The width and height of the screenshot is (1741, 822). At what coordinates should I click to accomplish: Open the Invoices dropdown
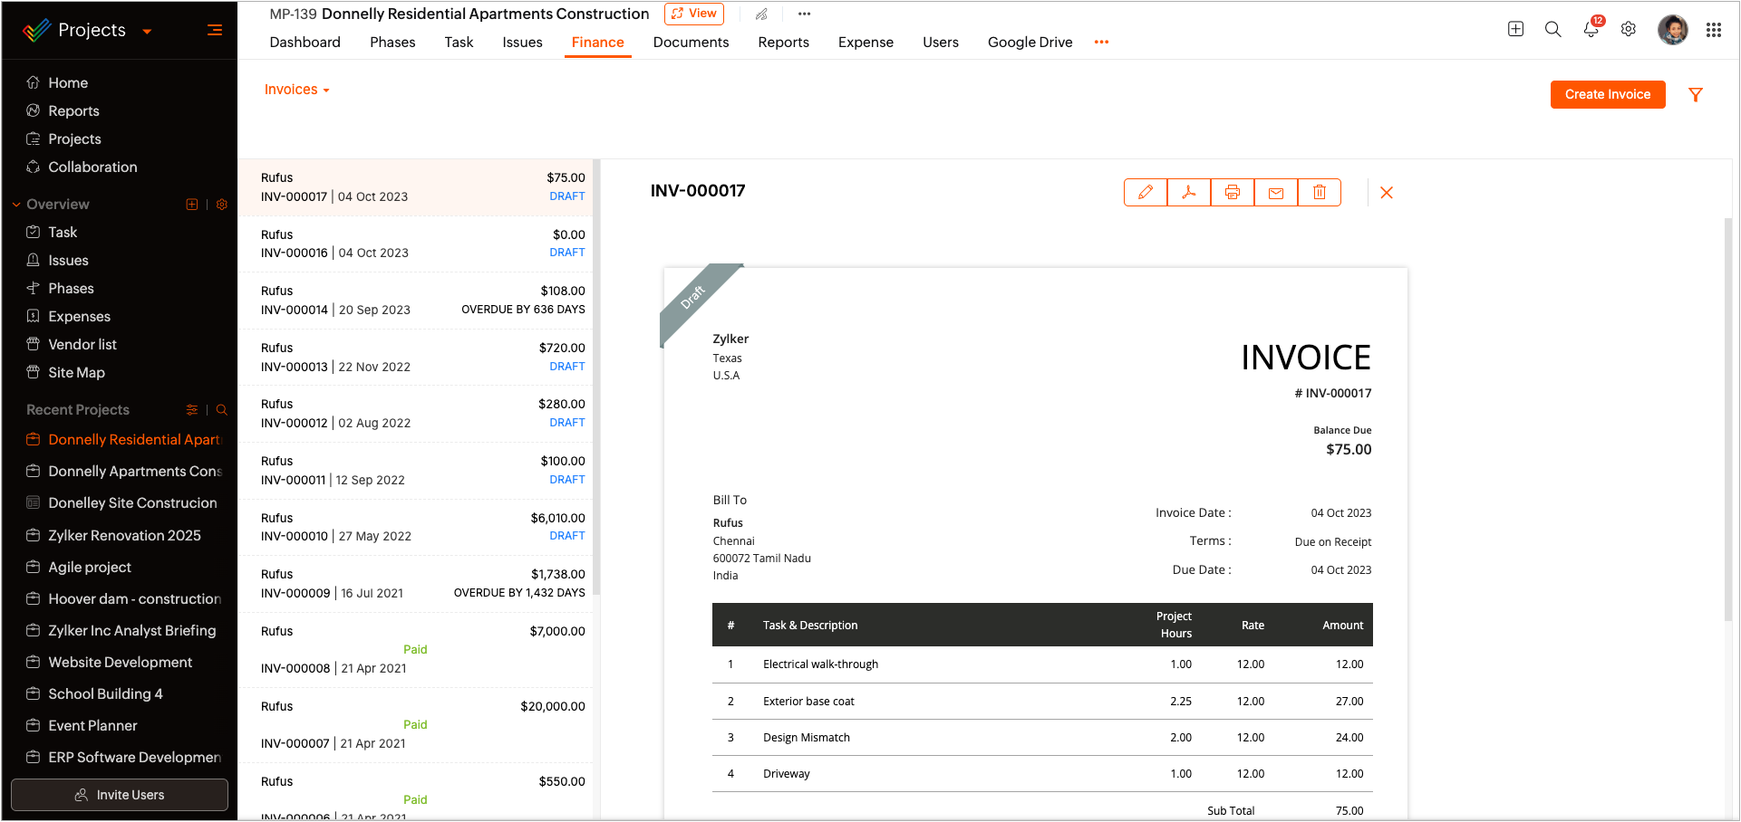point(296,90)
